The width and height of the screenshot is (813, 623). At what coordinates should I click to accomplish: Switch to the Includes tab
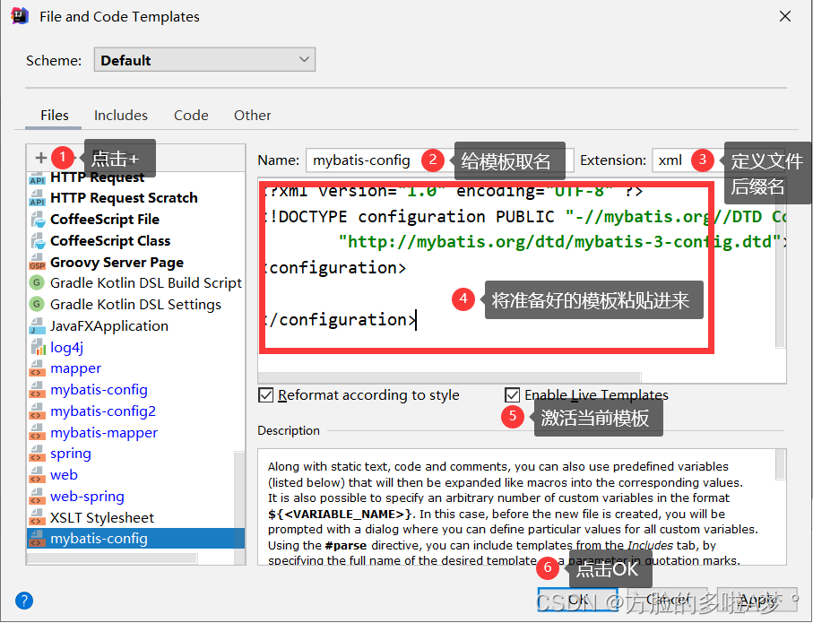[121, 115]
